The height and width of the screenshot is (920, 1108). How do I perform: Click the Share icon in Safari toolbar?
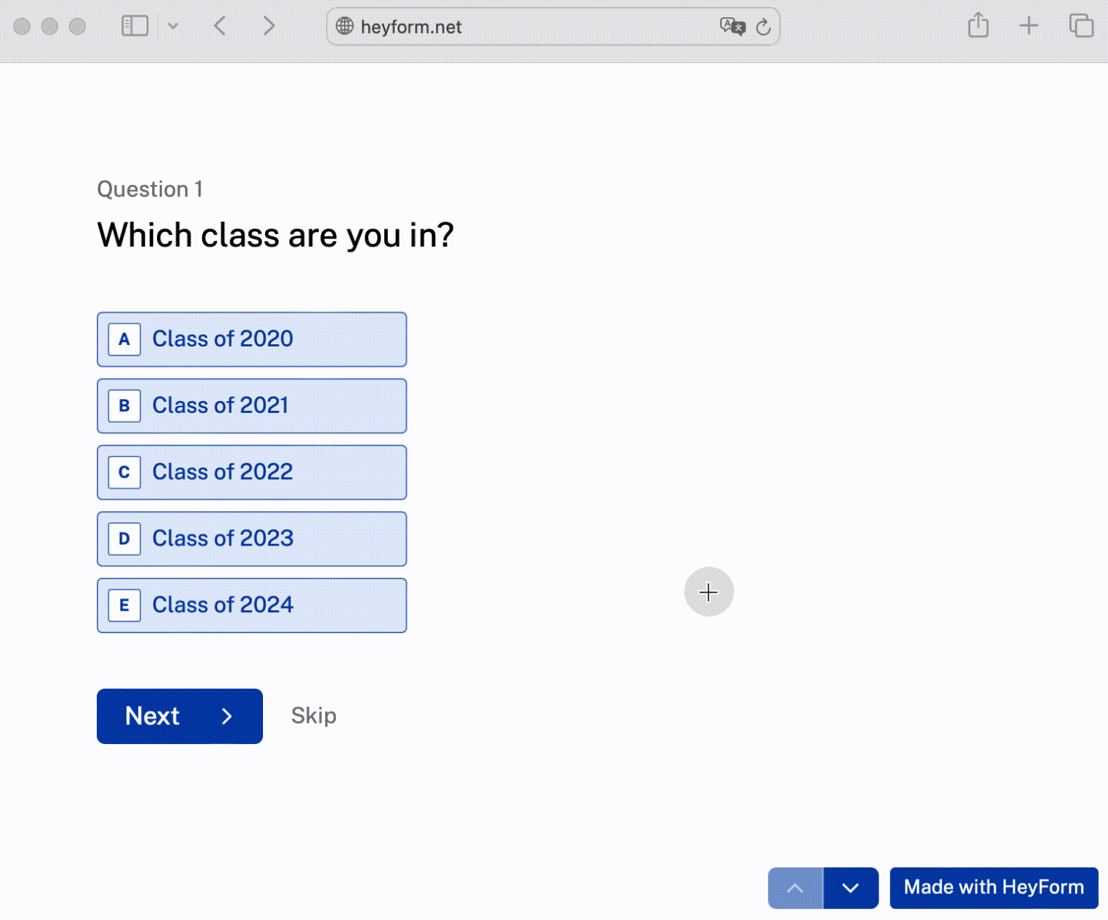click(x=978, y=26)
